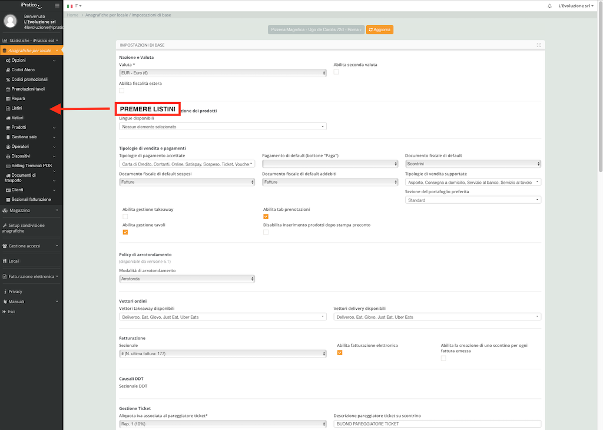Click Esci to log out
This screenshot has width=603, height=430.
pyautogui.click(x=11, y=312)
